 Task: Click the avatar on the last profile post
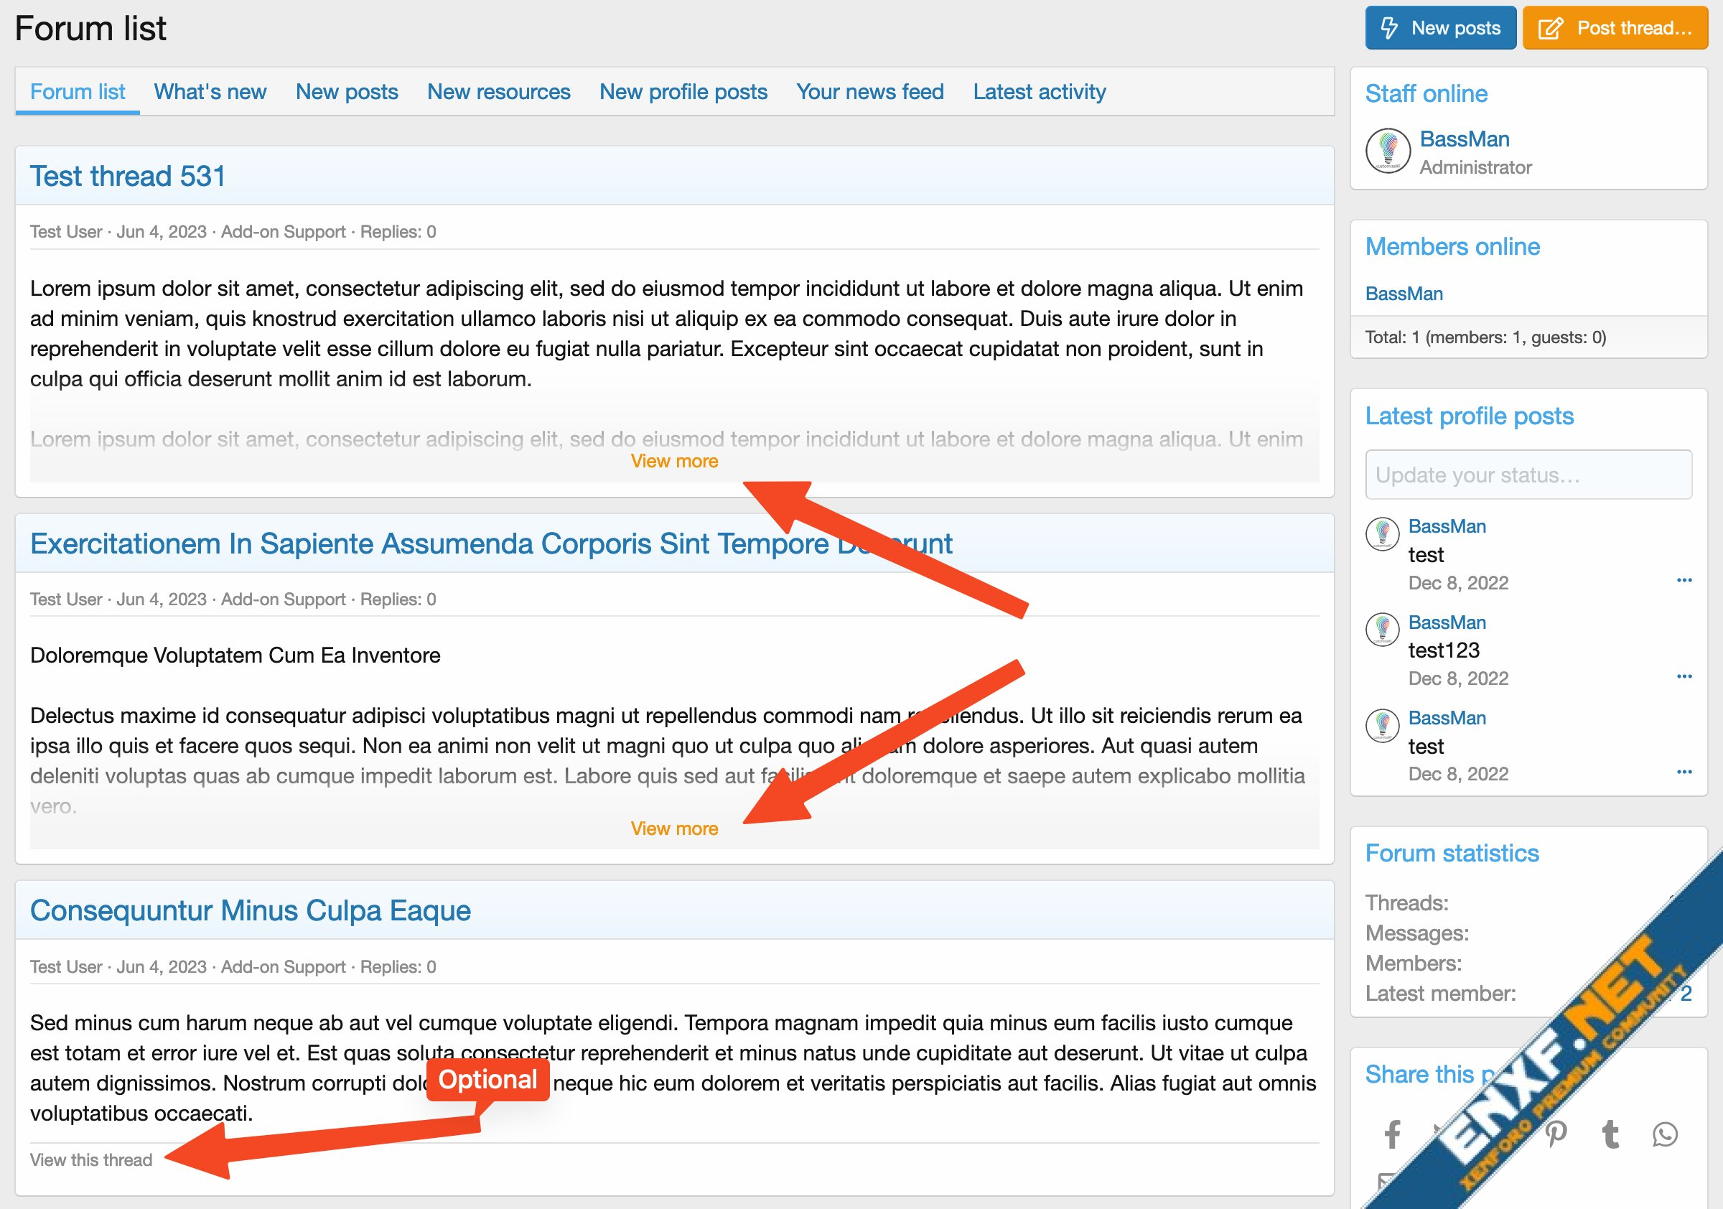click(x=1382, y=725)
